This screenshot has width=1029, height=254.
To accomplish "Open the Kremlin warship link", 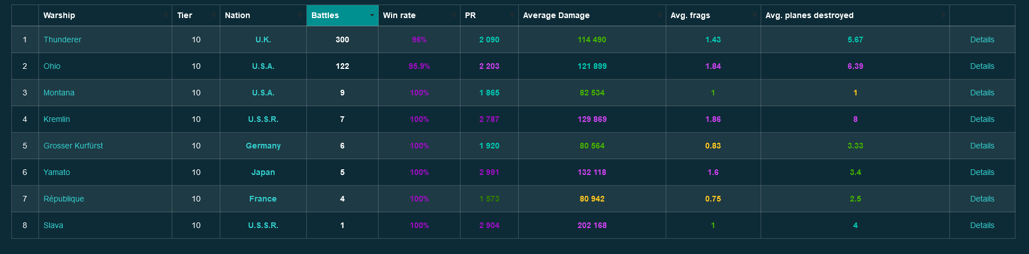I will 57,119.
